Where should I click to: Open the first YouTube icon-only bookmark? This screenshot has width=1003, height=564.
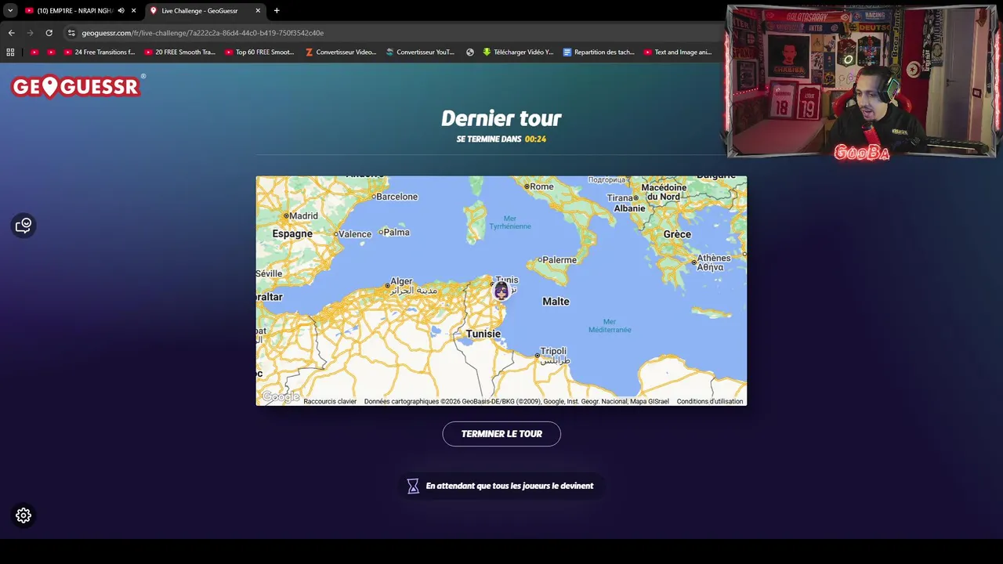point(34,52)
